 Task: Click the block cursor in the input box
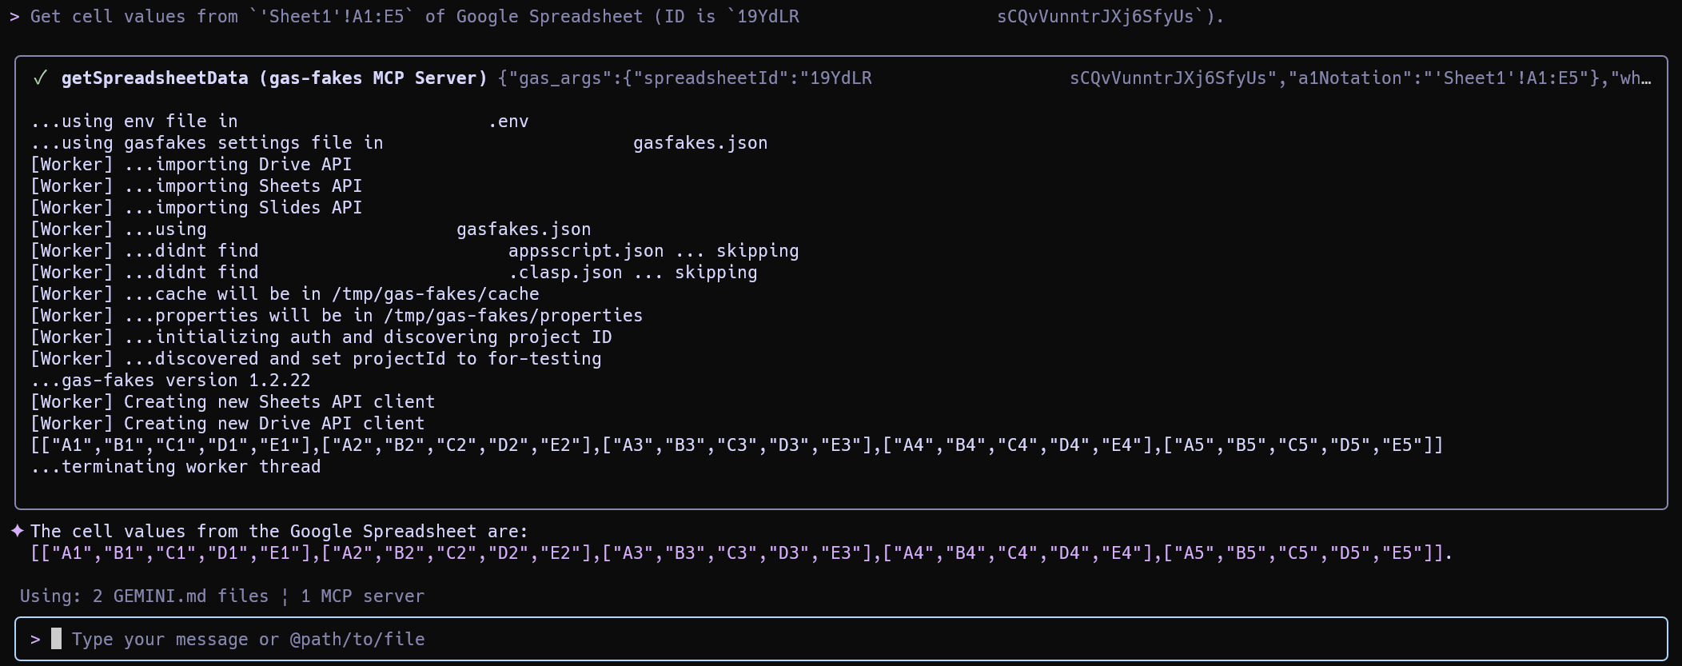56,639
